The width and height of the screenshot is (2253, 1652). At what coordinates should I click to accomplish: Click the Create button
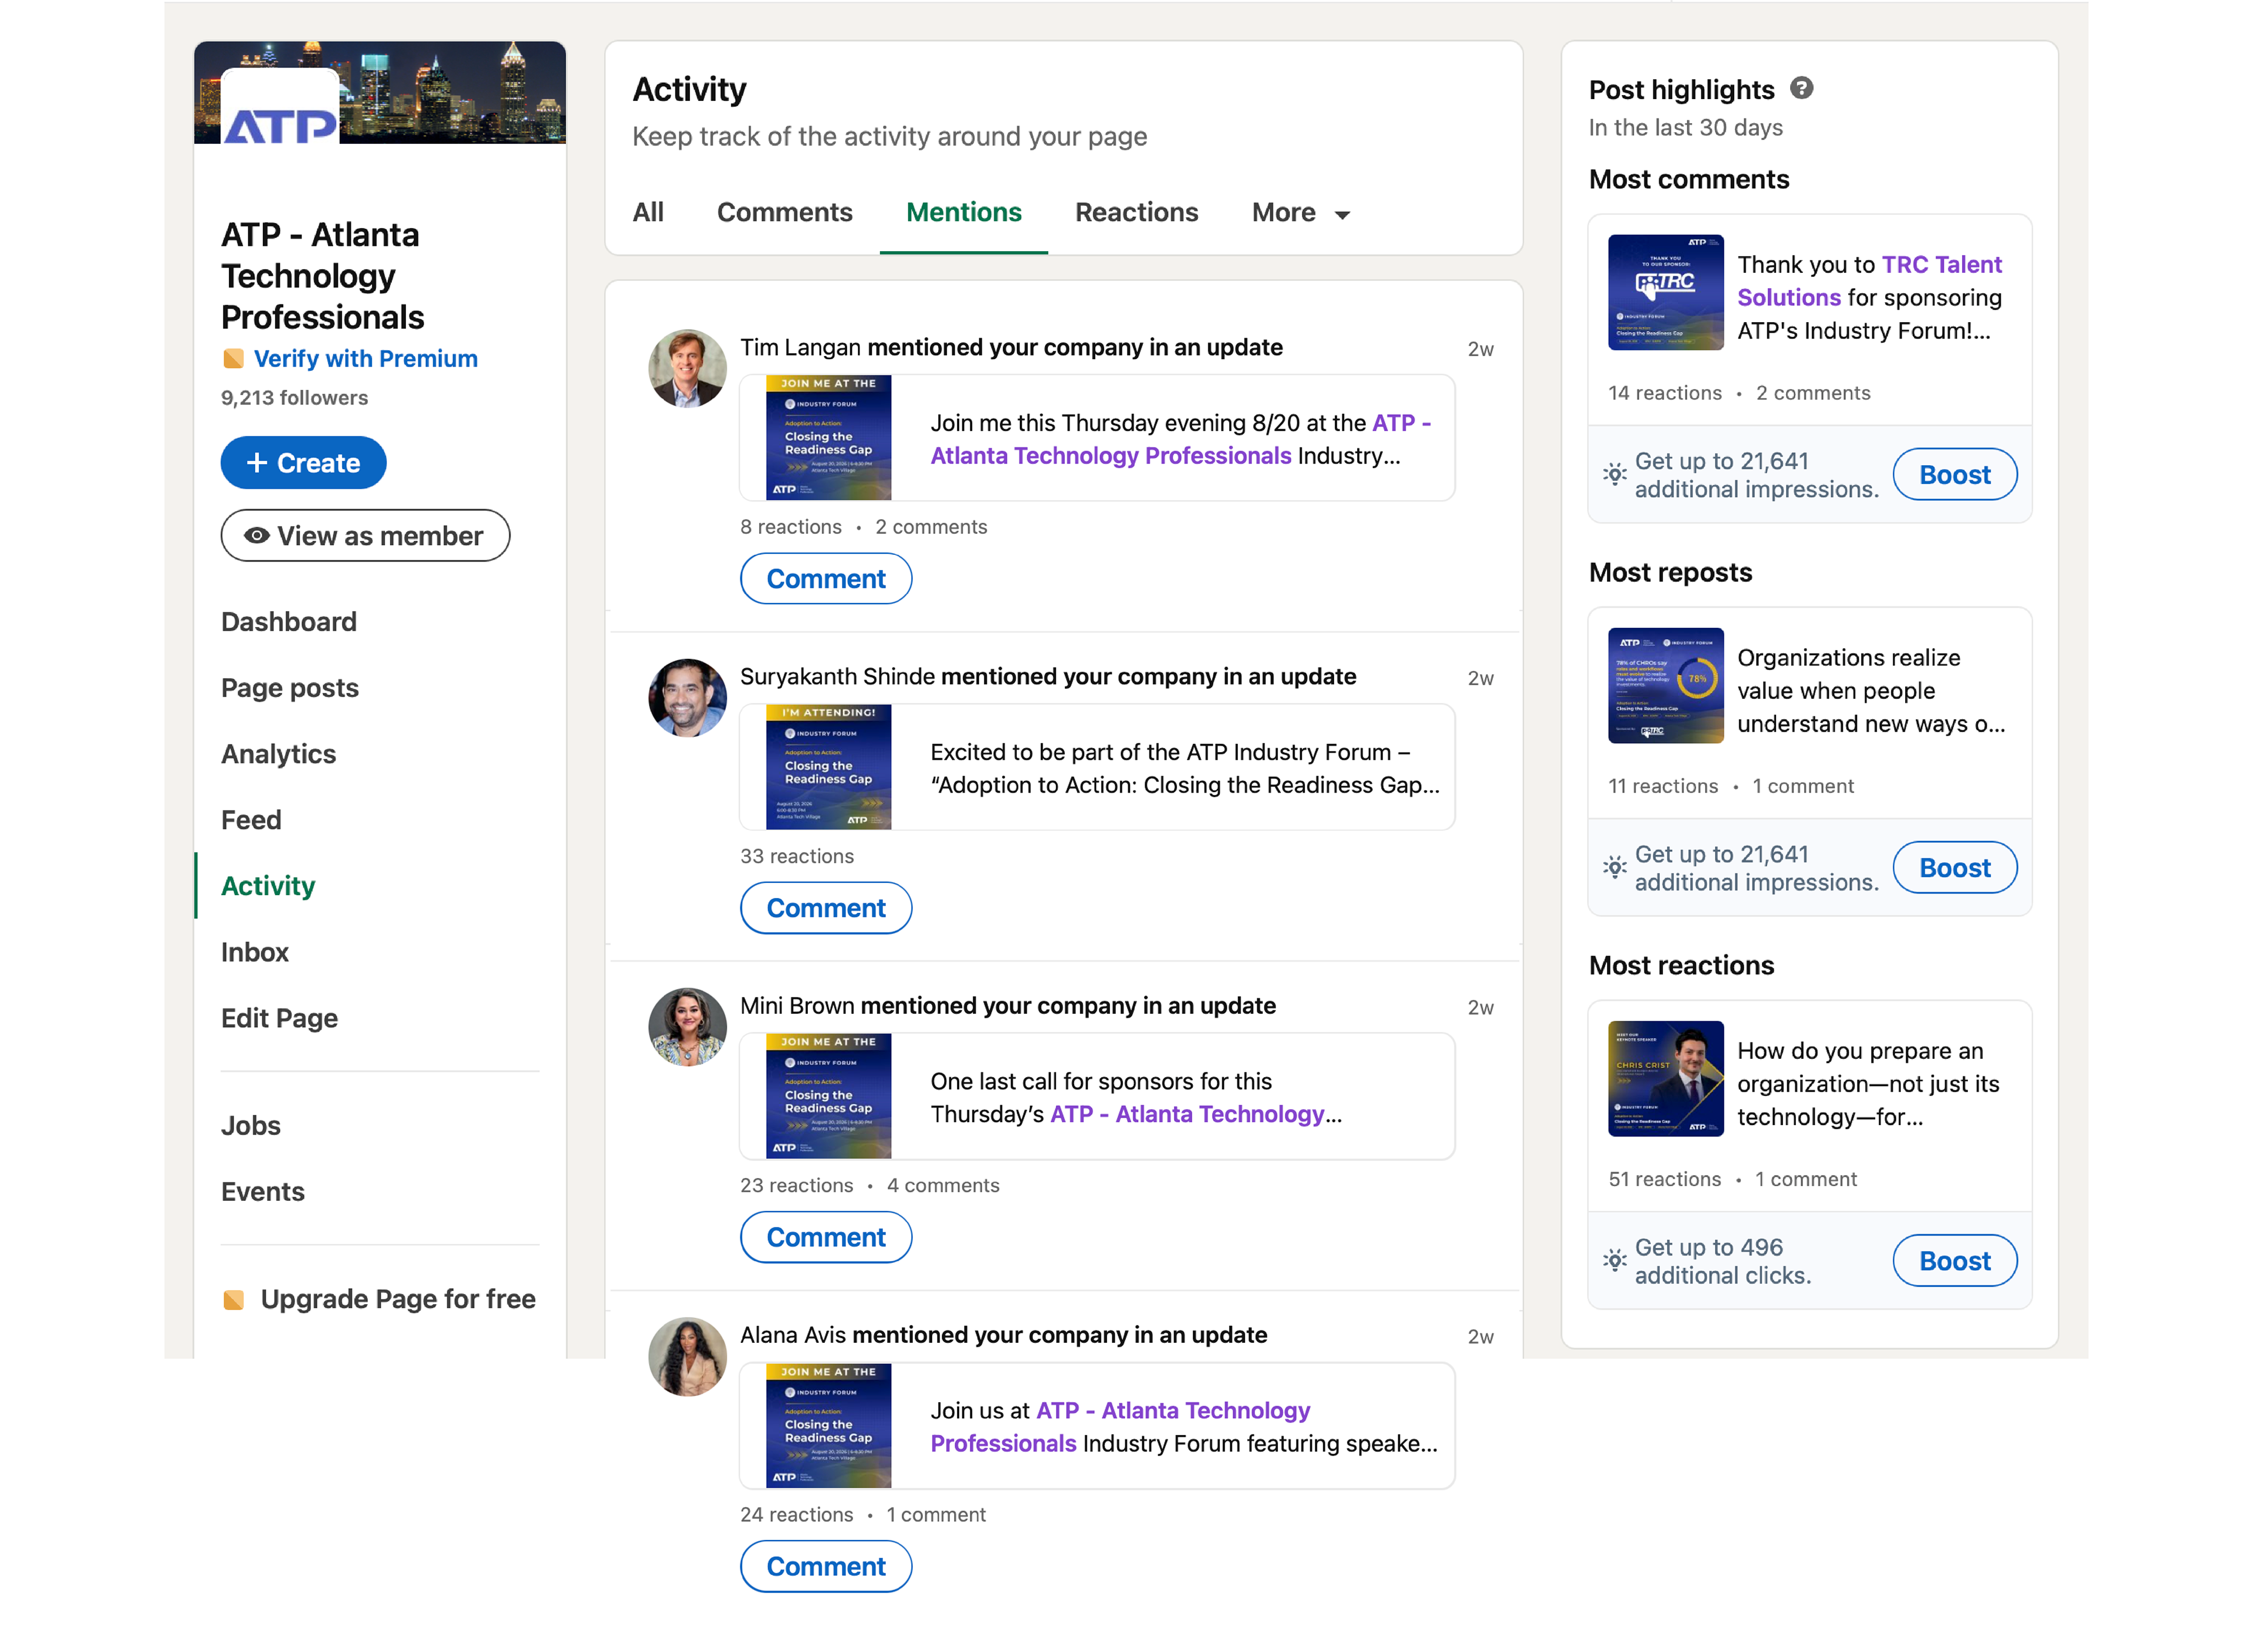[303, 463]
